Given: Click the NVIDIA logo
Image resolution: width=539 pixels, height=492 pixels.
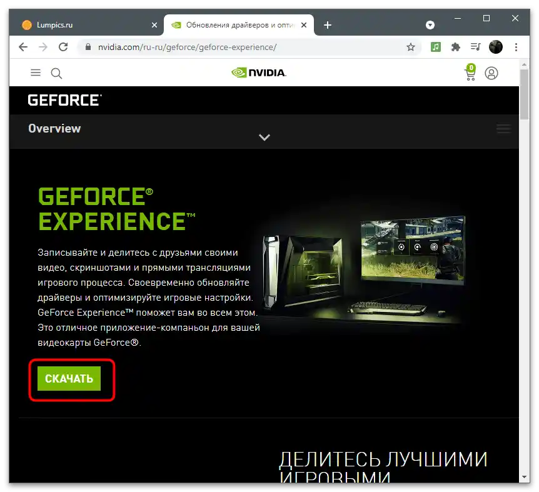Looking at the screenshot, I should [258, 73].
